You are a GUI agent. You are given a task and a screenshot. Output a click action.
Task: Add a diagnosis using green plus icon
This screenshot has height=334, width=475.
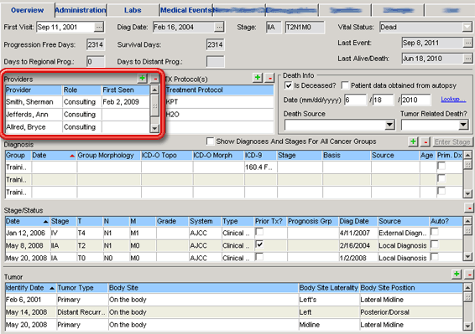pyautogui.click(x=413, y=141)
